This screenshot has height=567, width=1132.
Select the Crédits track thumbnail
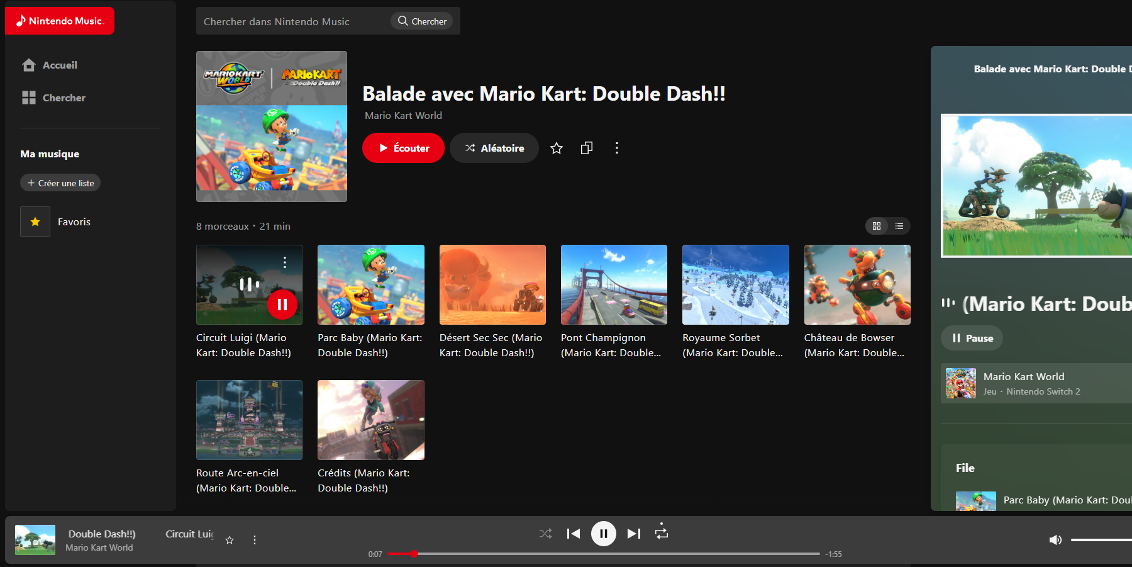(371, 420)
